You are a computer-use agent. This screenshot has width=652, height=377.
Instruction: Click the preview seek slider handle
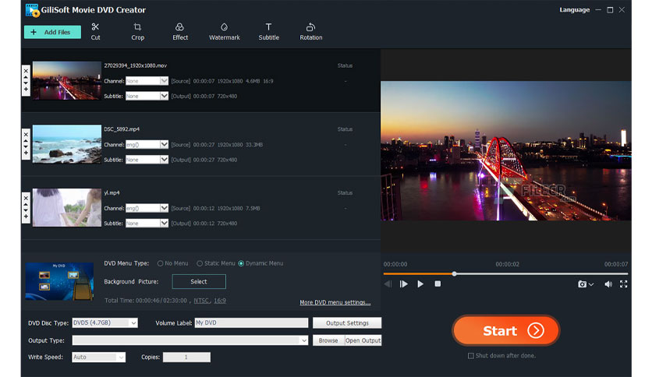(x=454, y=273)
